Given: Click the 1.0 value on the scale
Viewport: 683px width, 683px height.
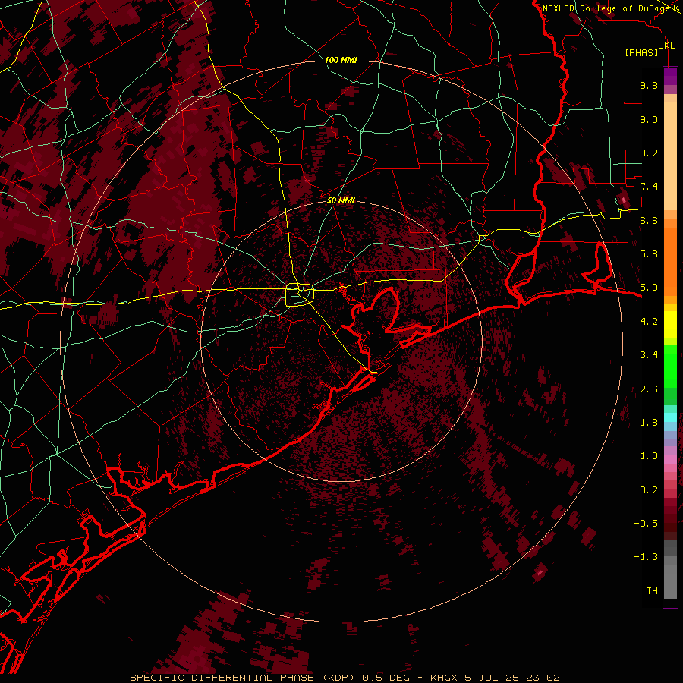Looking at the screenshot, I should [x=649, y=456].
